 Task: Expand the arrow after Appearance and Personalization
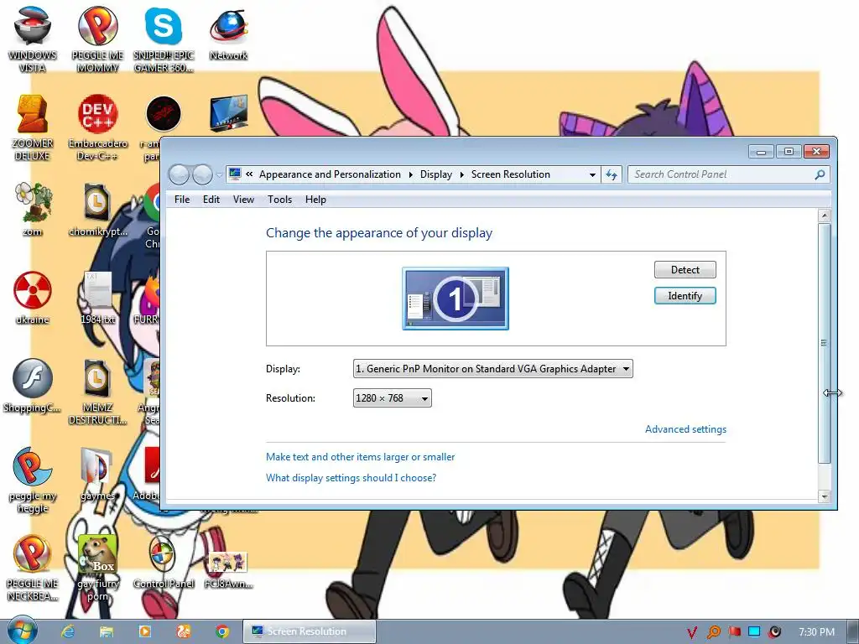(410, 174)
